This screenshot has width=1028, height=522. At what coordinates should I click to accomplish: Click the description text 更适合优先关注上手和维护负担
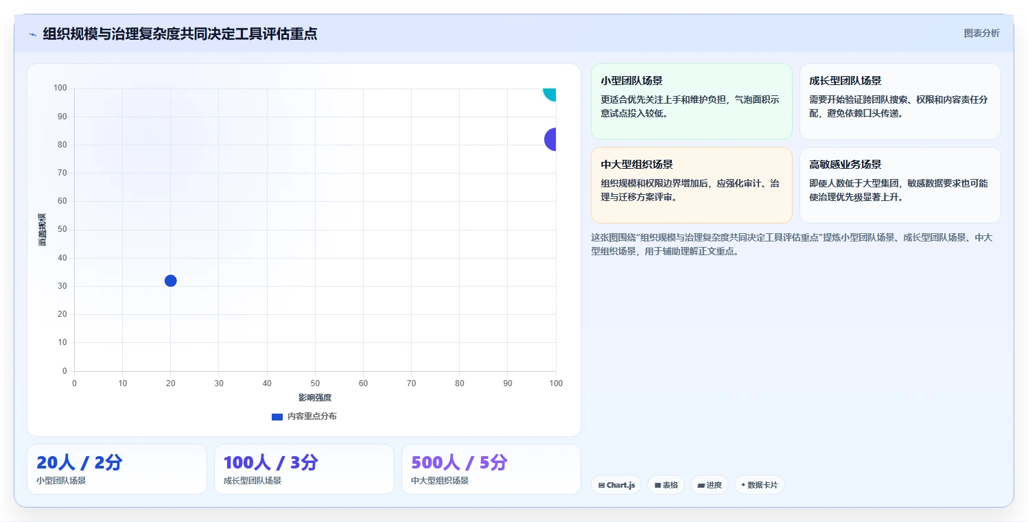click(690, 106)
